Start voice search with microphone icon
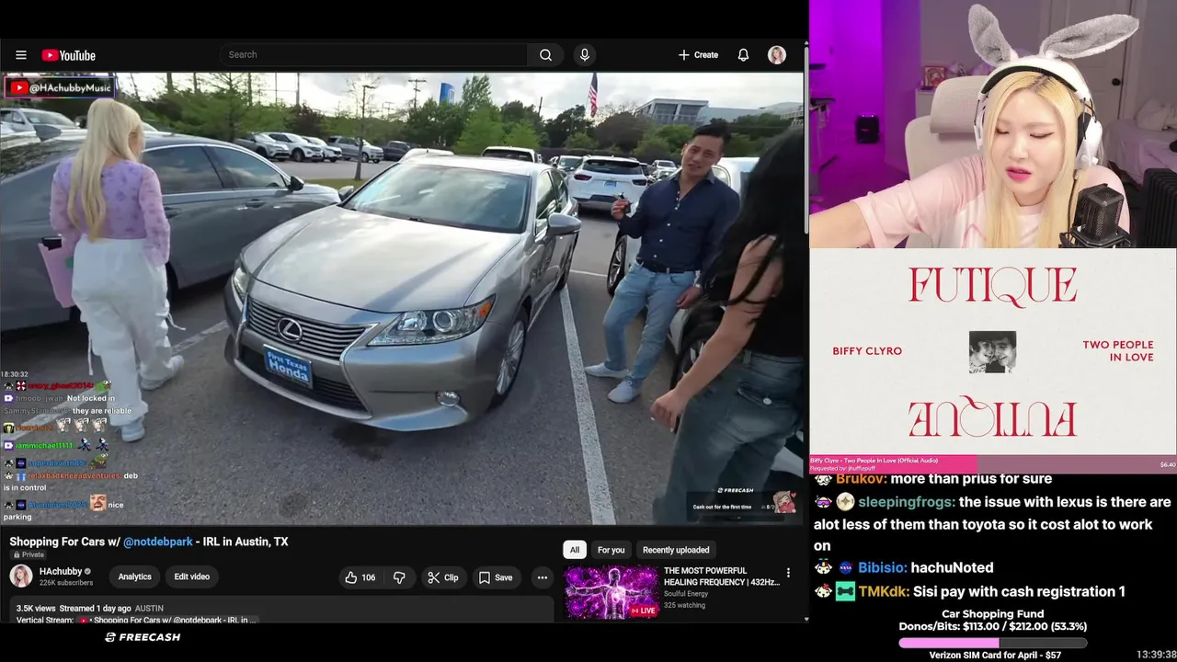The width and height of the screenshot is (1177, 662). click(x=584, y=55)
